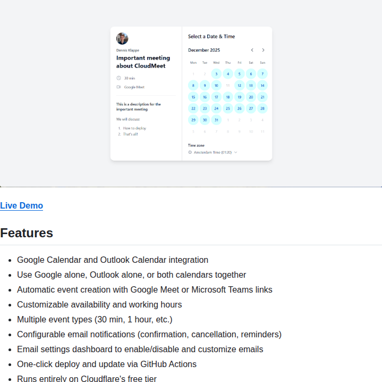Click the December 2025 month label
This screenshot has height=382, width=382.
204,50
